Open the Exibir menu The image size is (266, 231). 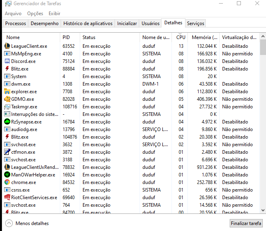click(x=54, y=14)
